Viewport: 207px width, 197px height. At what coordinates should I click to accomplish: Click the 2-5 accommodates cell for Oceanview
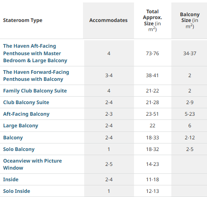pos(109,164)
